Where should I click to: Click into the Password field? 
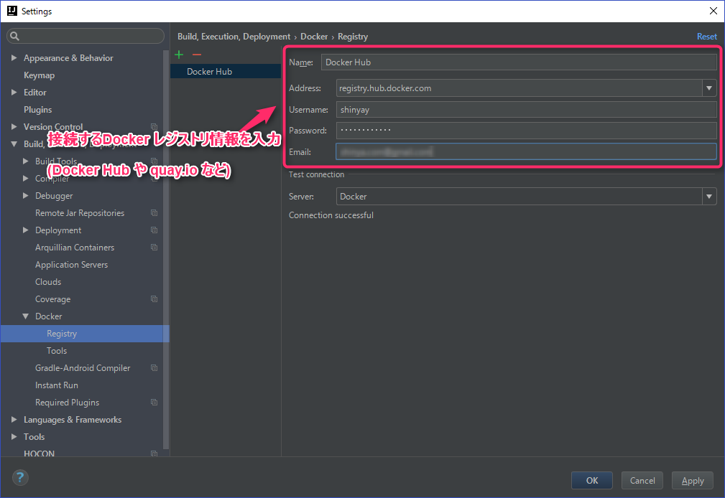click(526, 131)
